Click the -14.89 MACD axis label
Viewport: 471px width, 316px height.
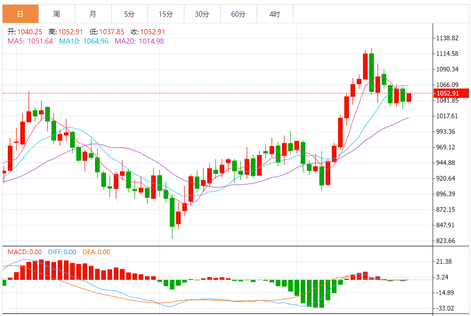click(445, 293)
